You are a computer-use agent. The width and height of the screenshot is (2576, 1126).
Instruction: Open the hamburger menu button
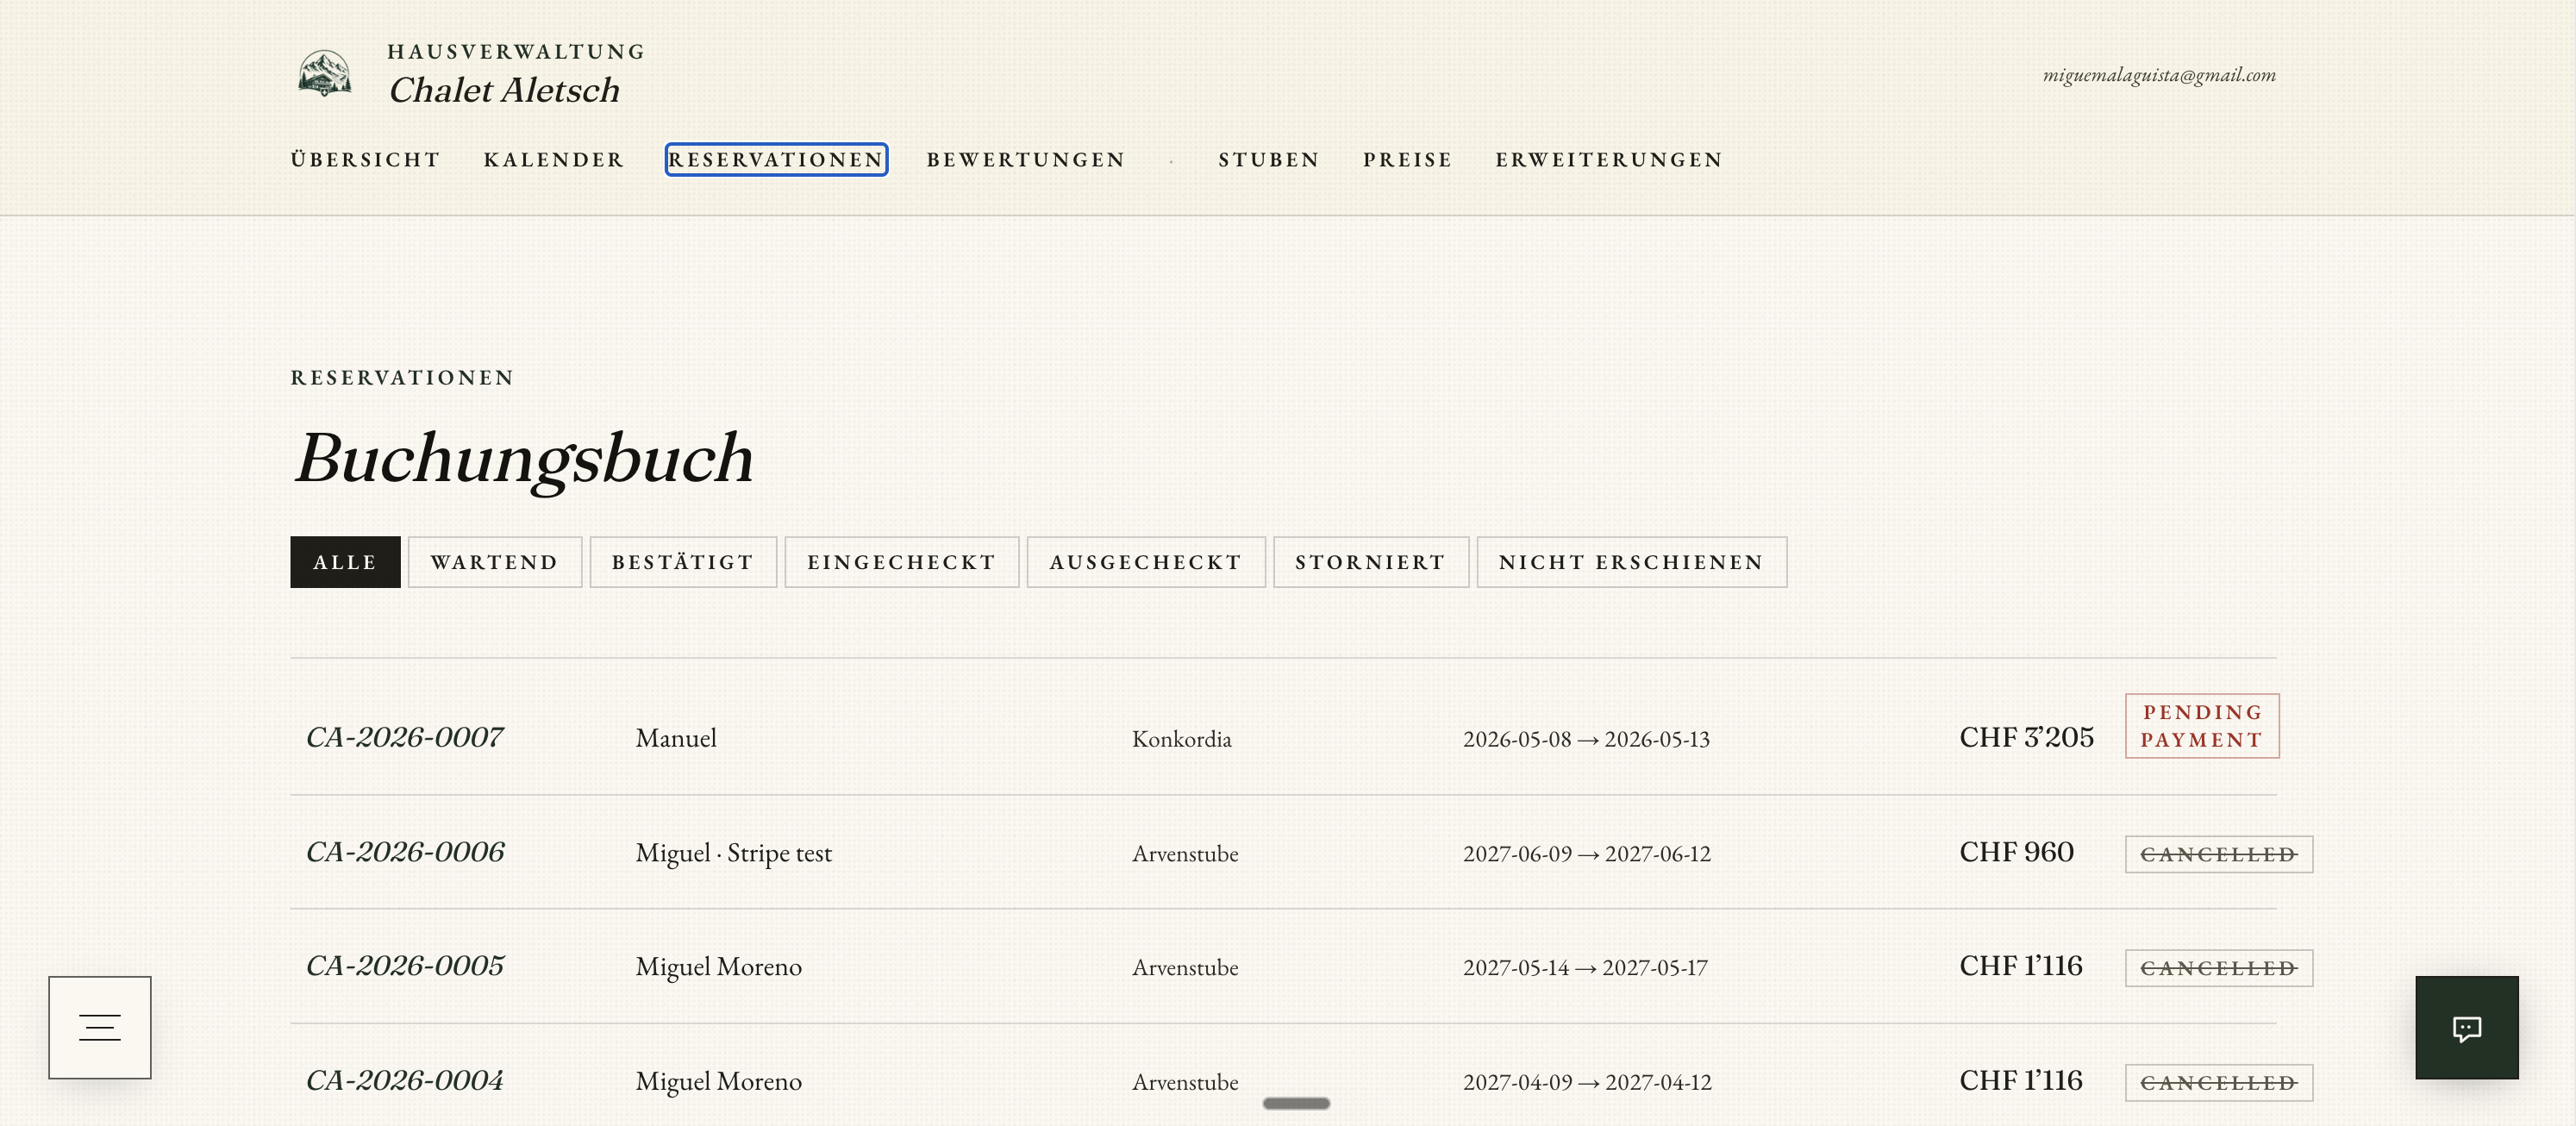pos(100,1027)
